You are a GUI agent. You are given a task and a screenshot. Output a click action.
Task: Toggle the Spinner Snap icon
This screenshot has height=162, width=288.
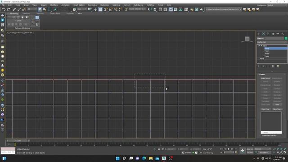(x=120, y=9)
